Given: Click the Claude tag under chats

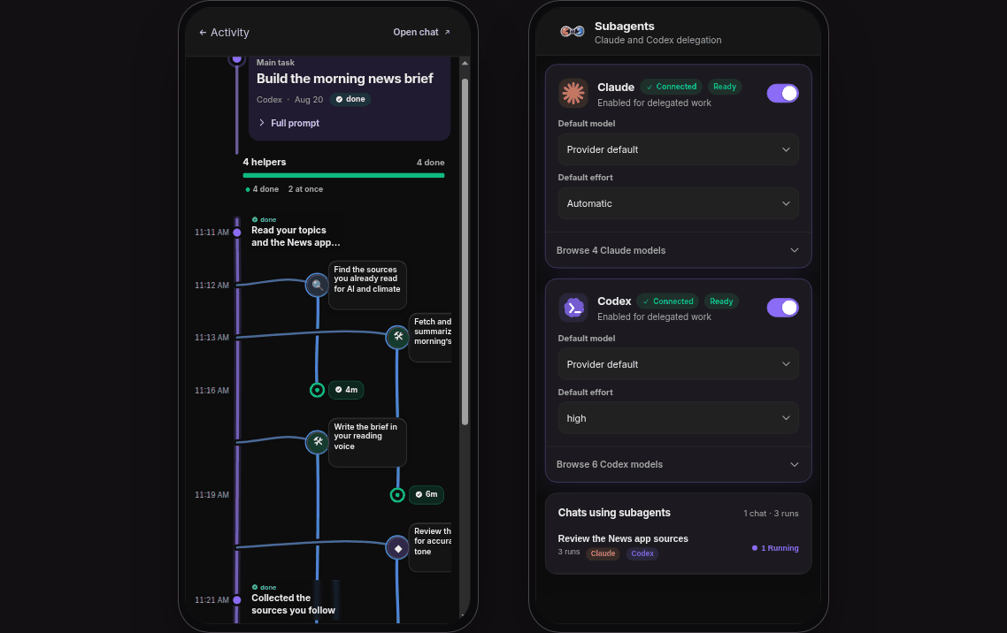Looking at the screenshot, I should click(x=603, y=553).
